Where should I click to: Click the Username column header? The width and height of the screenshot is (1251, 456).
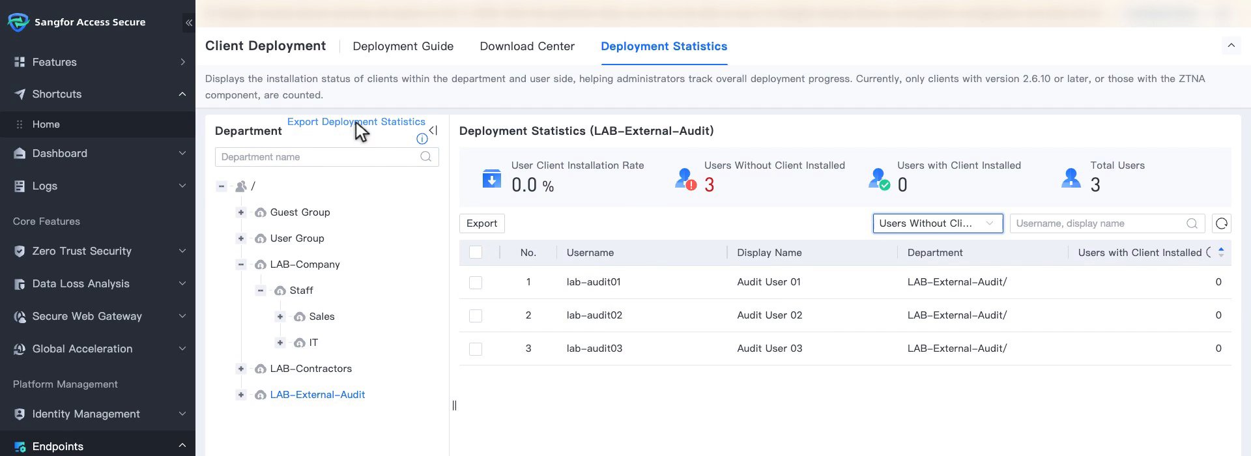click(x=590, y=253)
